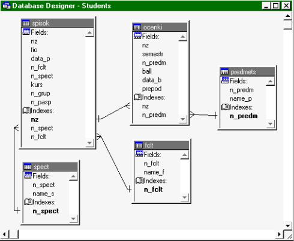Select the spect table title bar

[50, 167]
